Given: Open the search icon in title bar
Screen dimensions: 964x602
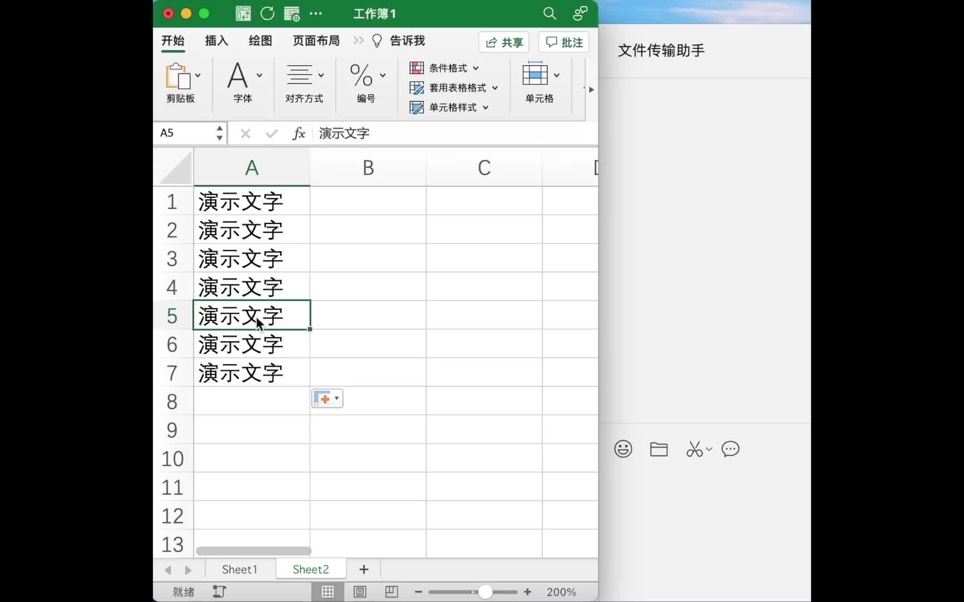Looking at the screenshot, I should pos(550,13).
